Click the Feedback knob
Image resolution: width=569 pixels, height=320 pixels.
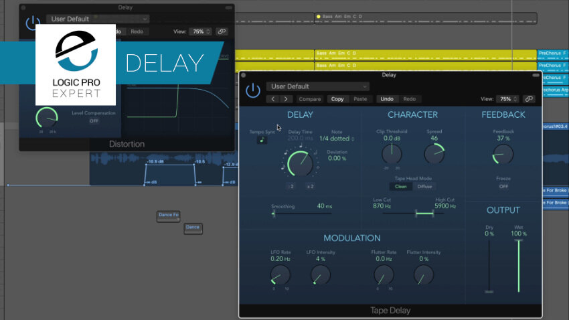click(x=503, y=154)
